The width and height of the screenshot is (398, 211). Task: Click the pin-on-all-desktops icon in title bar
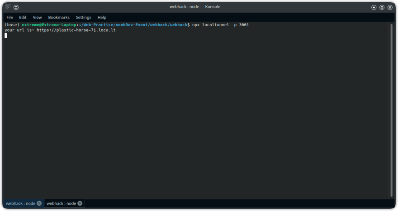[x=16, y=7]
